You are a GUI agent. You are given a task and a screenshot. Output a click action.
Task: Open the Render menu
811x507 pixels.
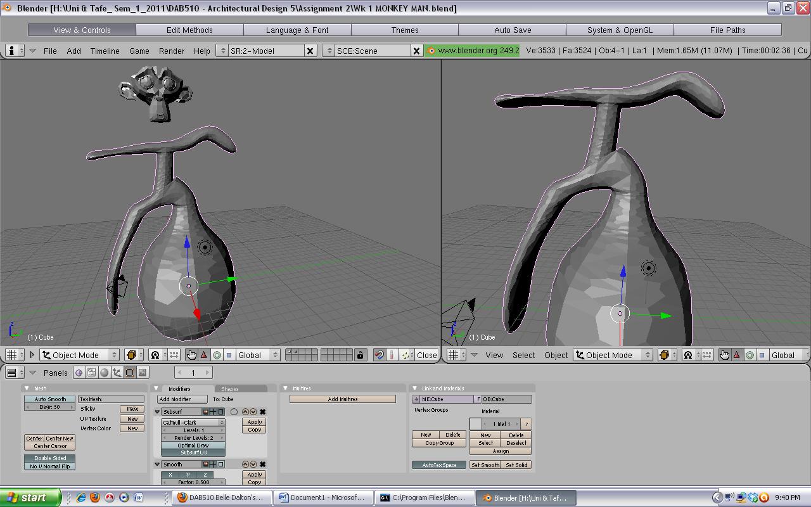[172, 51]
